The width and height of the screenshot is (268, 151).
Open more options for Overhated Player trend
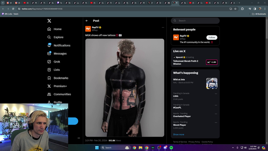[216, 114]
